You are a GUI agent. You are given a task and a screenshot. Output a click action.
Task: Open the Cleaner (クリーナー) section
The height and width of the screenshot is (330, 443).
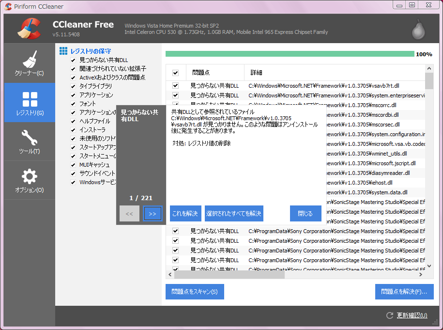30,63
